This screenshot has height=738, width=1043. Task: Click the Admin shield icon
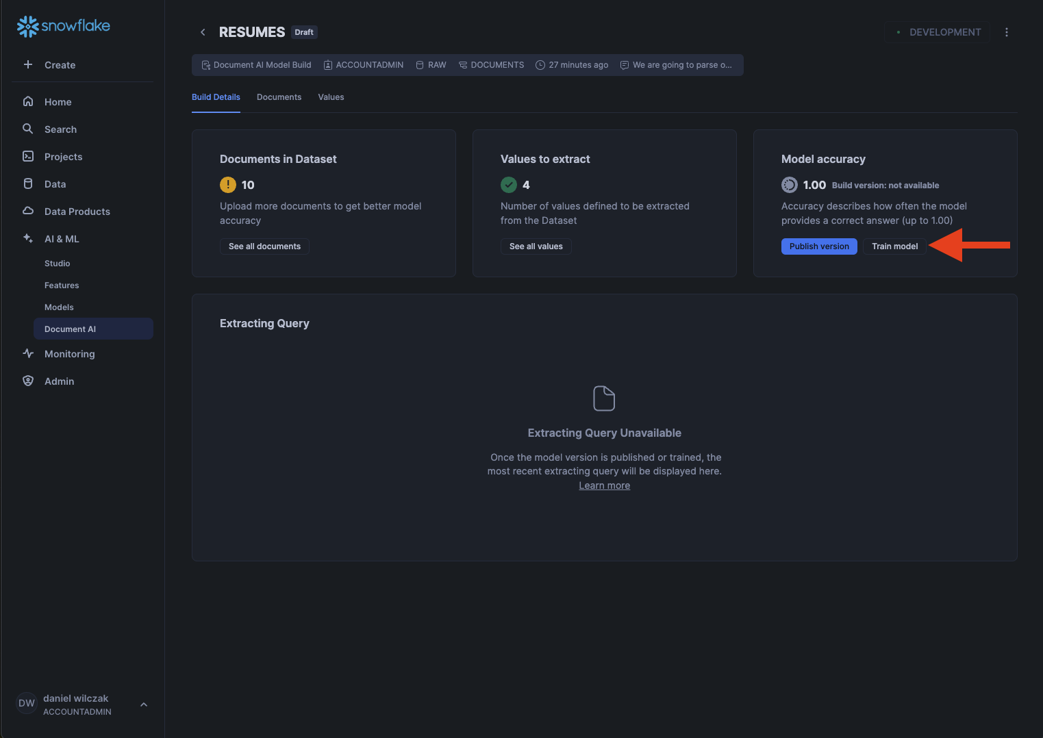tap(28, 381)
